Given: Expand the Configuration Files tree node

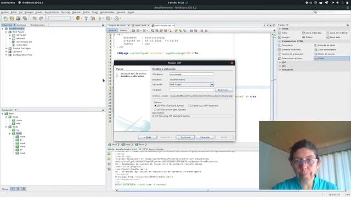Looking at the screenshot, I should (x=6, y=55).
